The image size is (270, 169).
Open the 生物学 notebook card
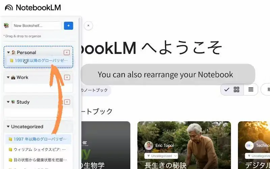pyautogui.click(x=106, y=145)
